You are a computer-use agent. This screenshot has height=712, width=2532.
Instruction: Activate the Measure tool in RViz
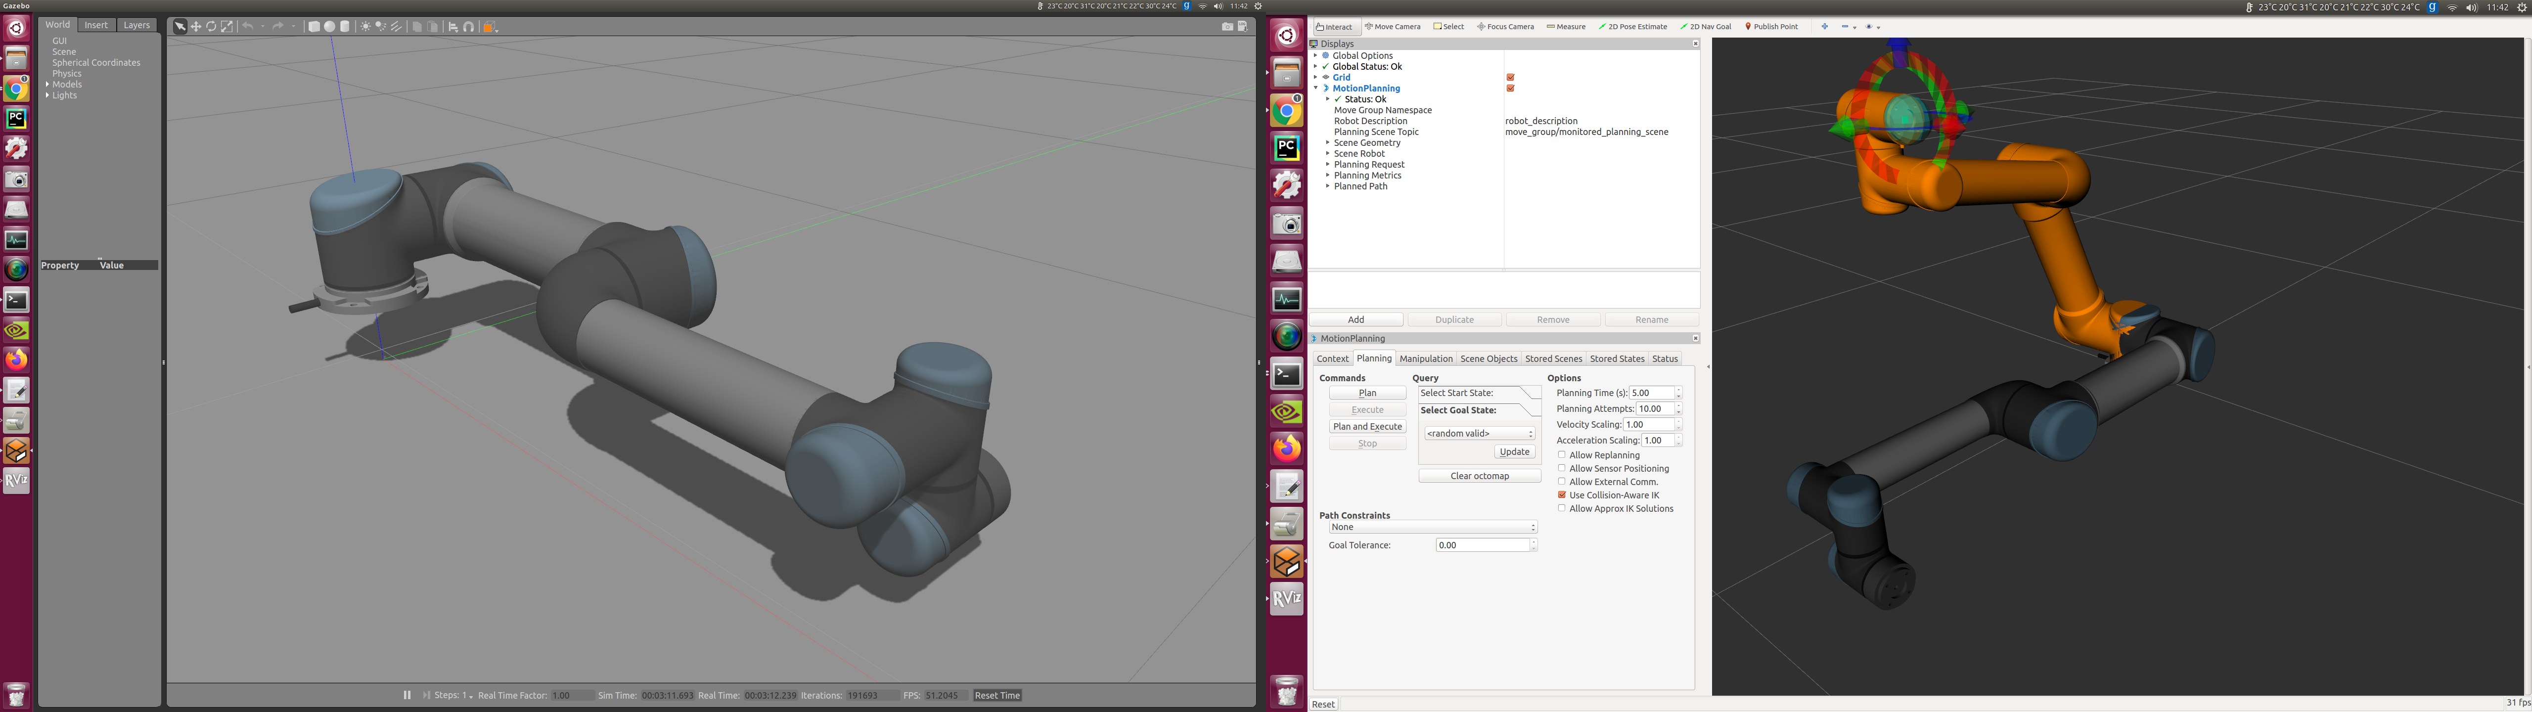(x=1566, y=27)
